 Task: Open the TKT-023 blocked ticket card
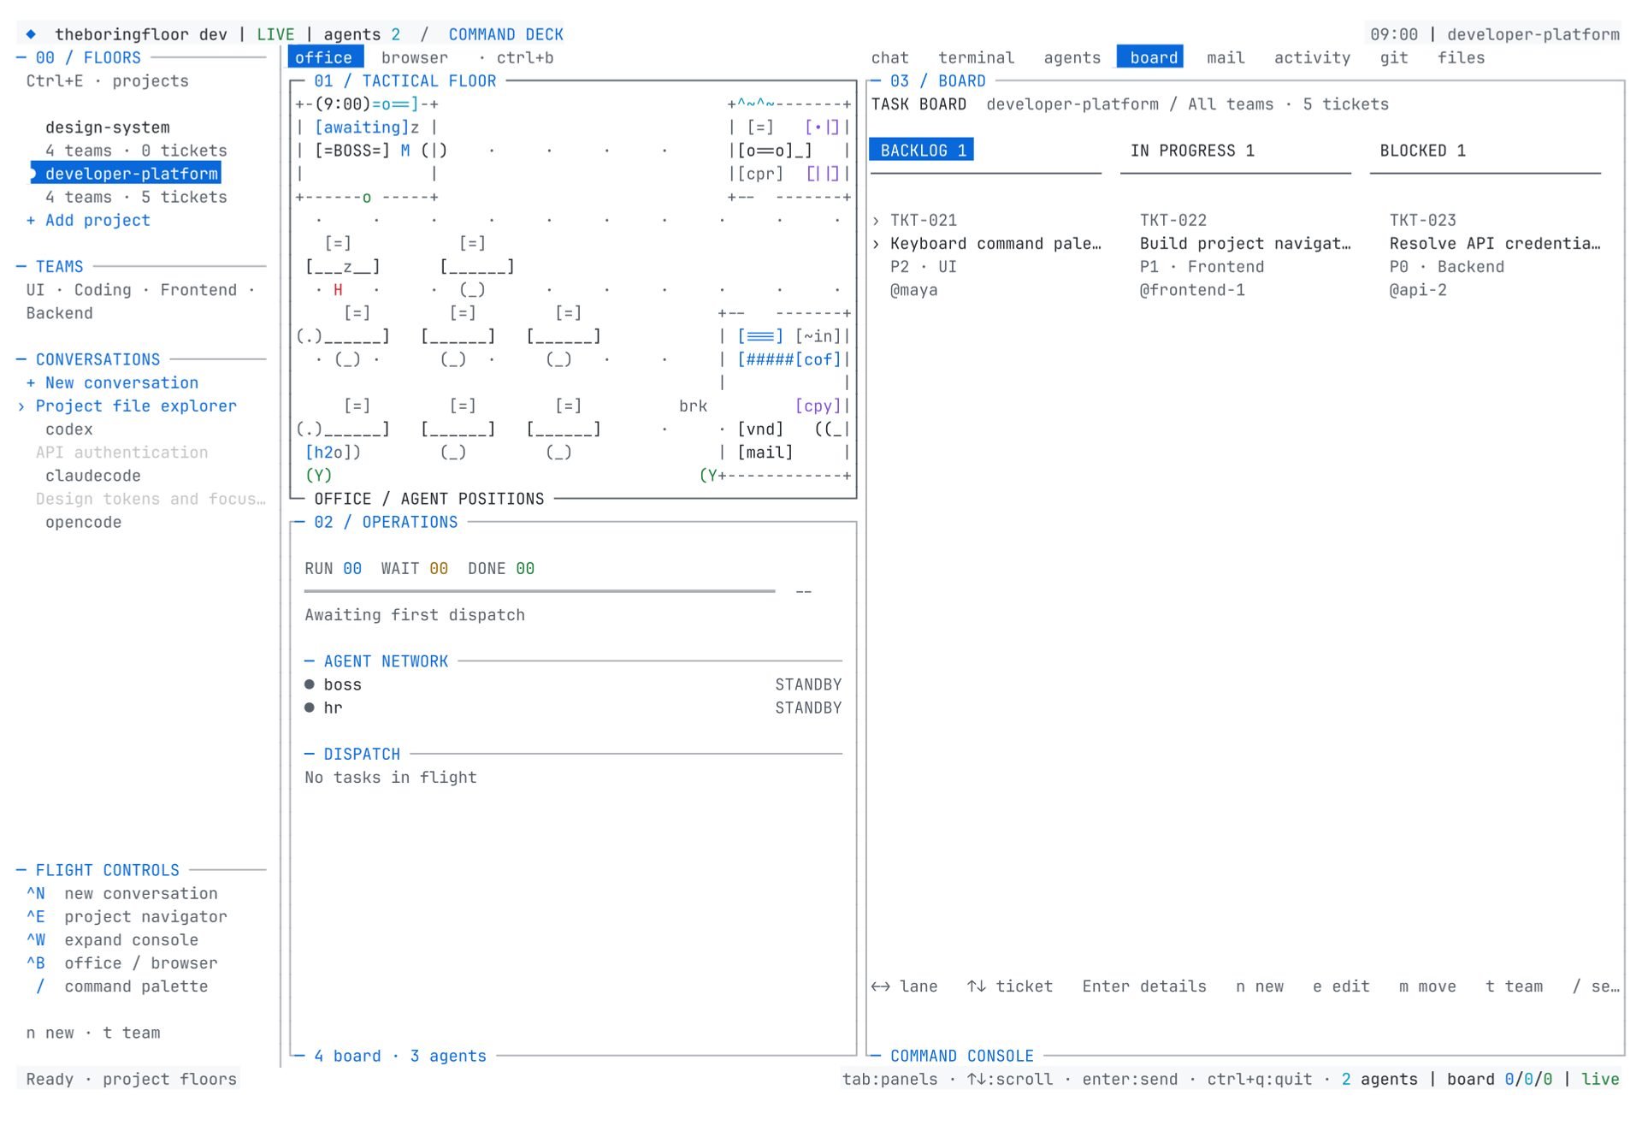1494,255
